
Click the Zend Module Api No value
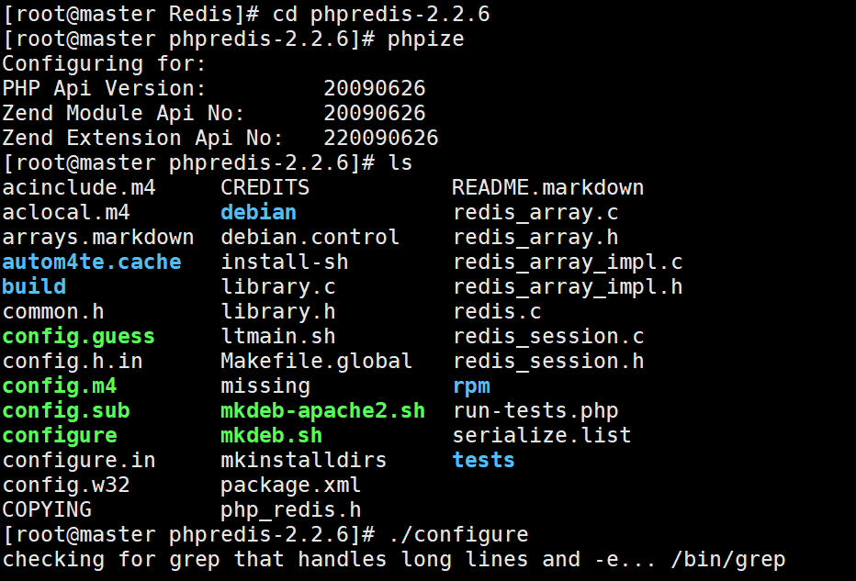pos(374,113)
